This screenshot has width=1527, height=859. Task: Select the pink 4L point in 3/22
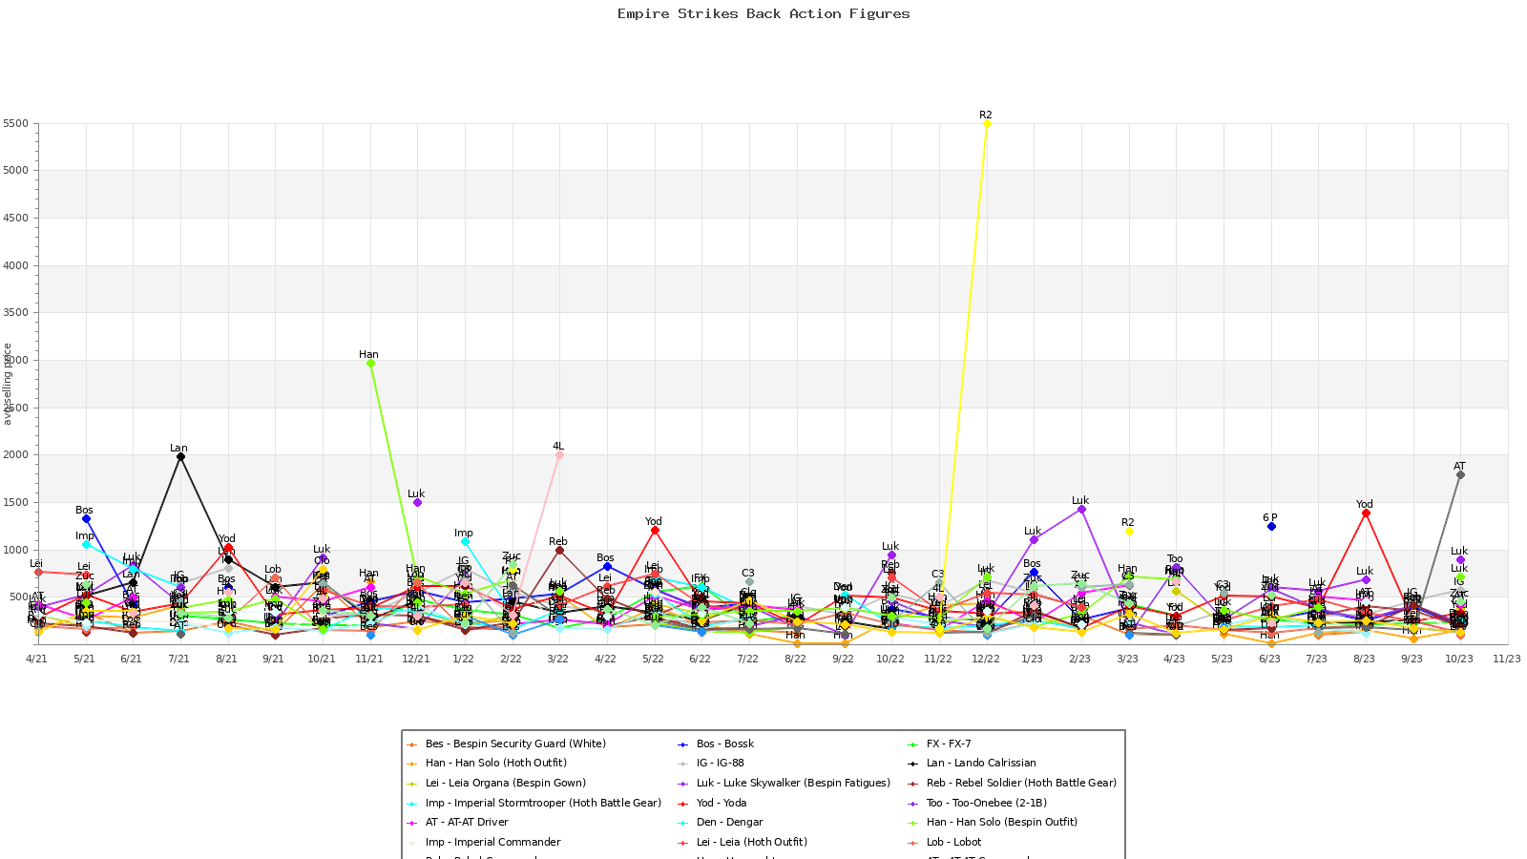click(x=559, y=454)
